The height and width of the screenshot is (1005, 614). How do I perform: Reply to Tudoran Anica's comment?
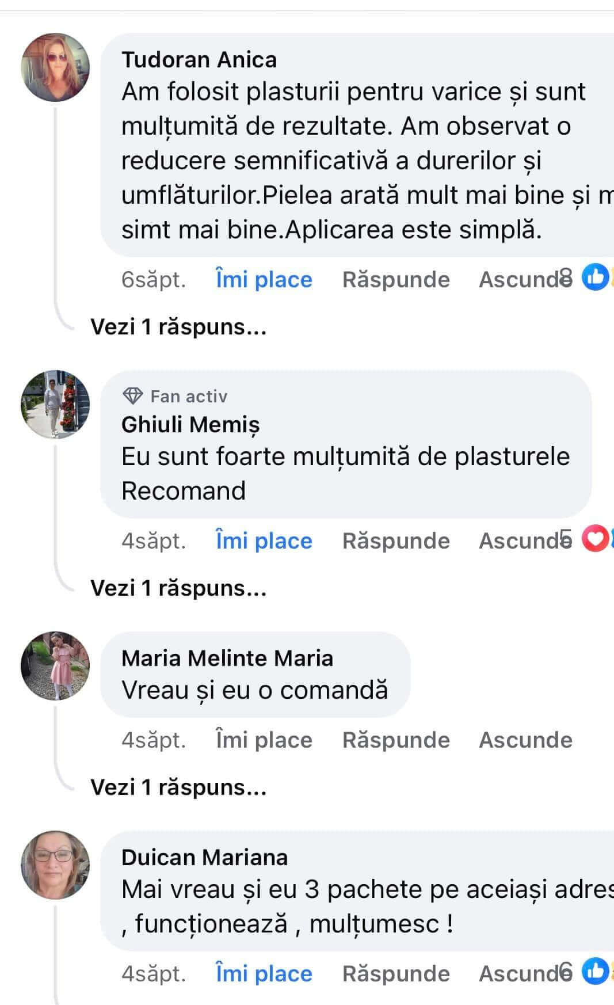click(396, 280)
